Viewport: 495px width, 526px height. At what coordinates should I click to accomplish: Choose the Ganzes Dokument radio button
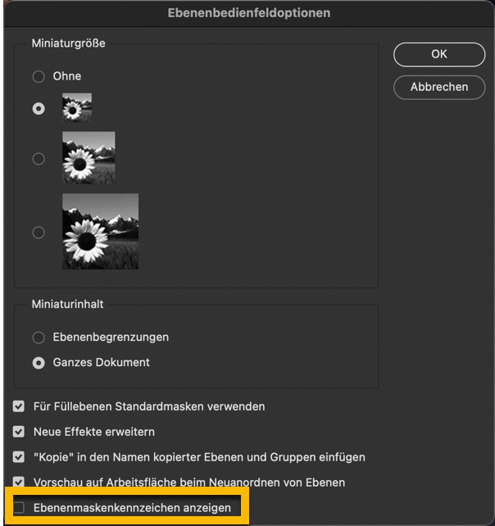[x=39, y=362]
